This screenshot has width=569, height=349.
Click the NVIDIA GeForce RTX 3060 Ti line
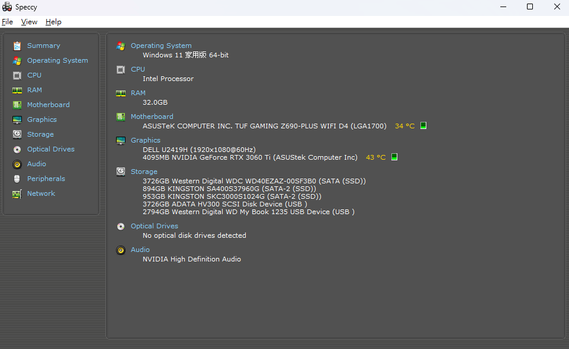click(x=250, y=158)
